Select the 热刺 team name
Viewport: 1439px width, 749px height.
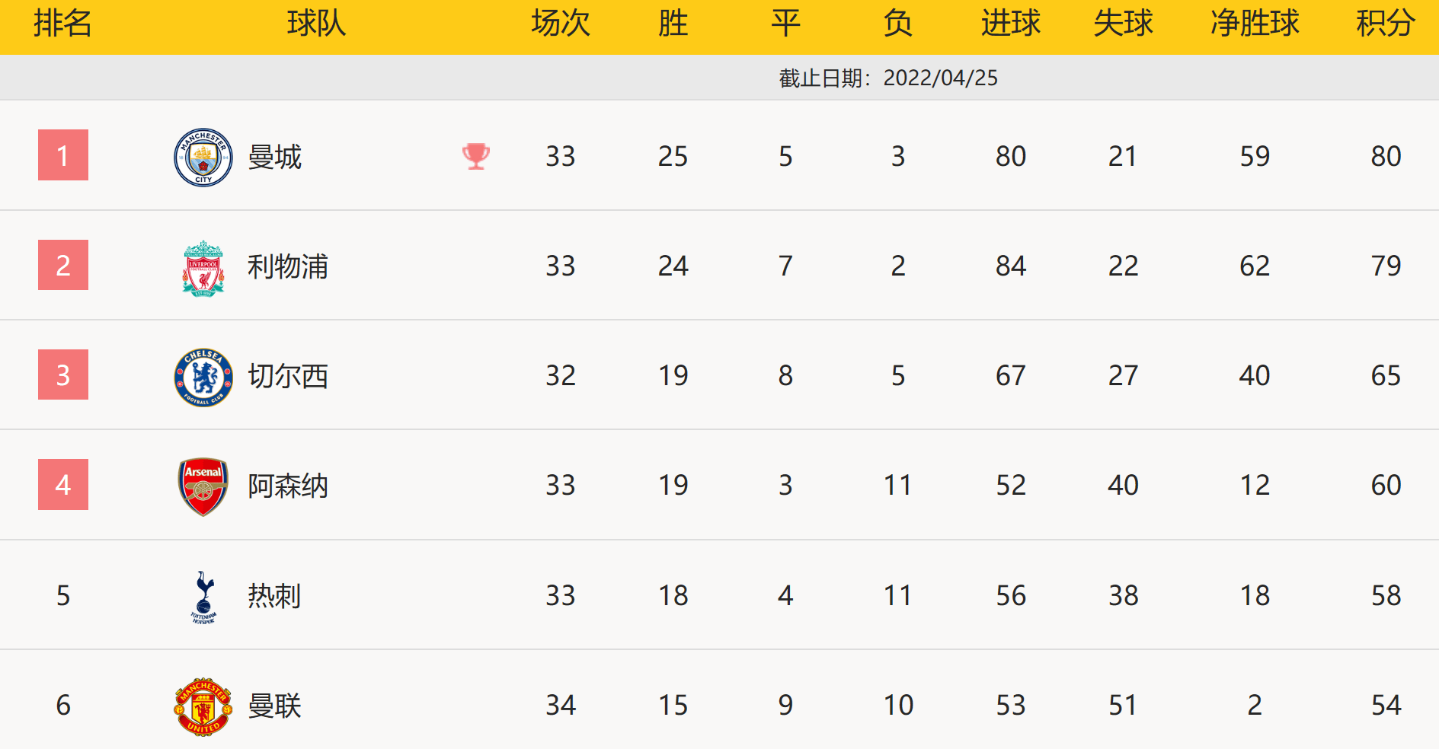coord(275,595)
